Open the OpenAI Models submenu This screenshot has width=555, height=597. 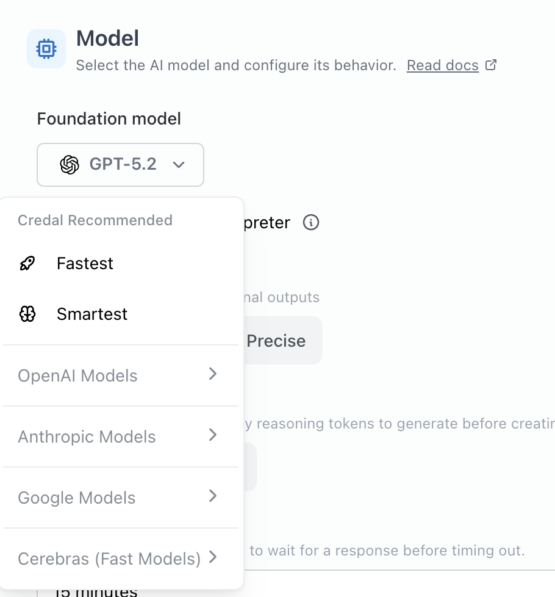click(x=78, y=376)
